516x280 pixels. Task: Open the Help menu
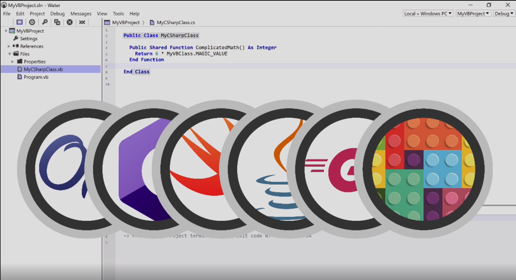[x=134, y=13]
